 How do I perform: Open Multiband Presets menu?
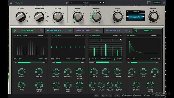(116, 36)
